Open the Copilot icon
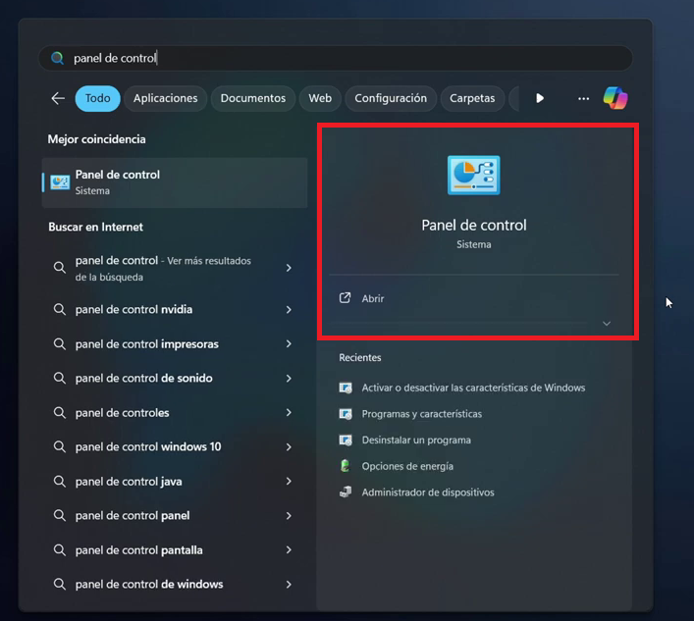Viewport: 694px width, 621px height. (x=615, y=98)
